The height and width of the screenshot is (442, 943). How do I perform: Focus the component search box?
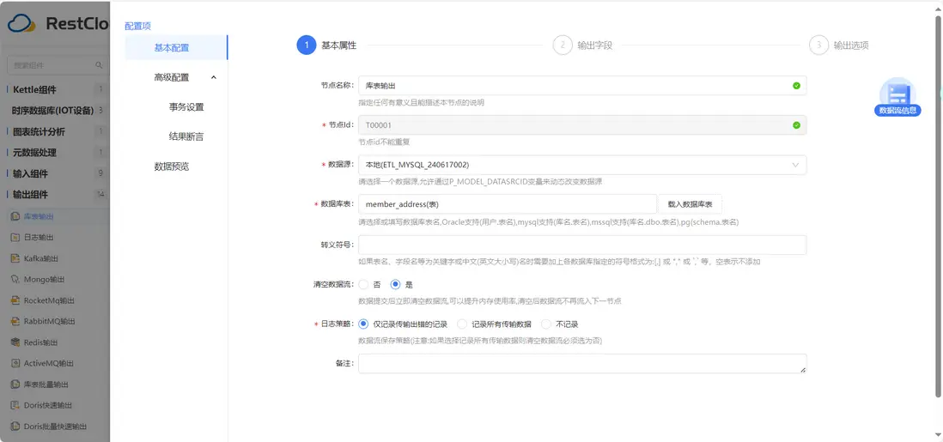point(57,65)
